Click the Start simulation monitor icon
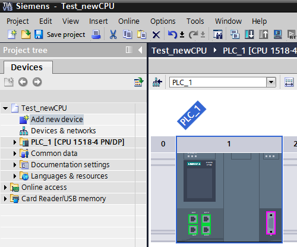This screenshot has height=247, width=297. pyautogui.click(x=278, y=35)
